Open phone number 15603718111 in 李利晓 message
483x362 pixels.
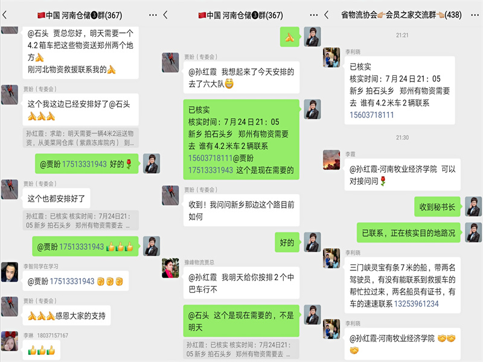(371, 115)
